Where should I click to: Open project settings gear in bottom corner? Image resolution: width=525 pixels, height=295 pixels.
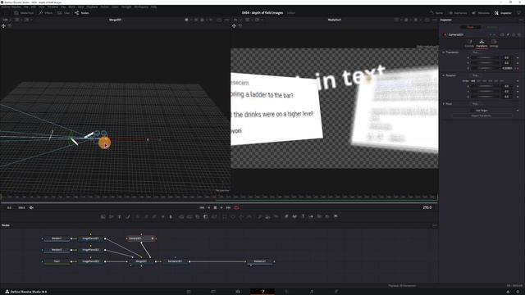pyautogui.click(x=518, y=292)
